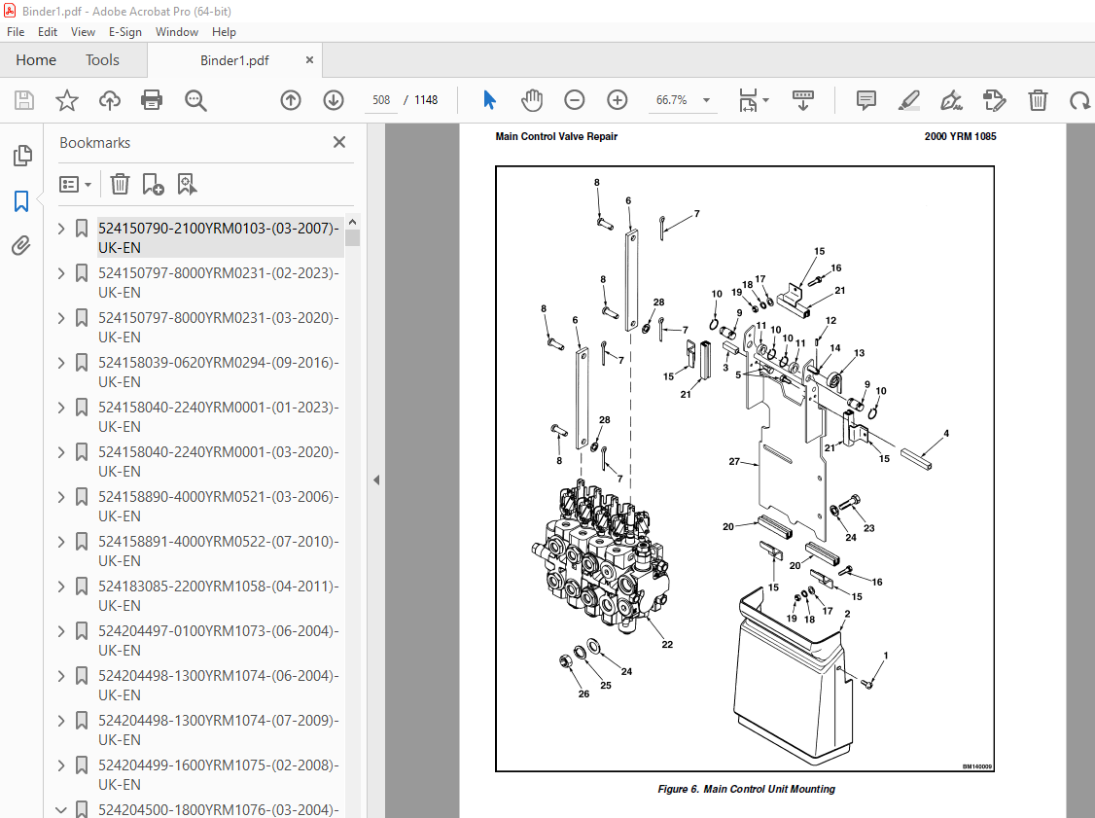Click the upload to cloud icon
Image resolution: width=1095 pixels, height=818 pixels.
110,100
